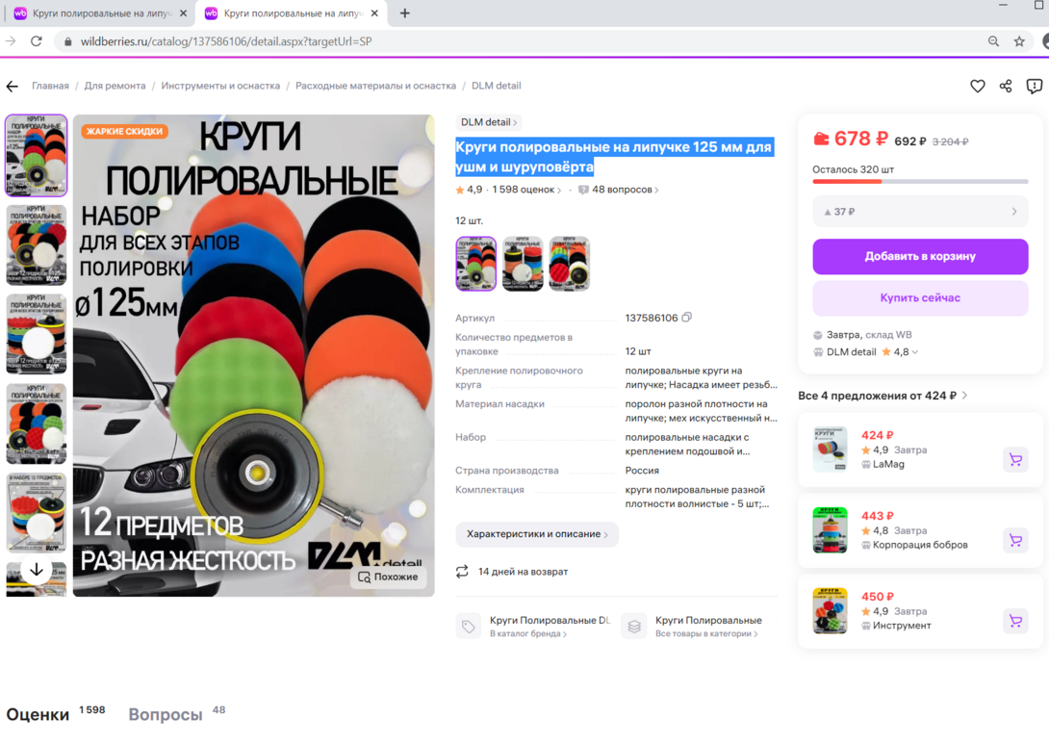
Task: Add Корпорация бобров 443 ₽ offer to cart
Action: click(1015, 540)
